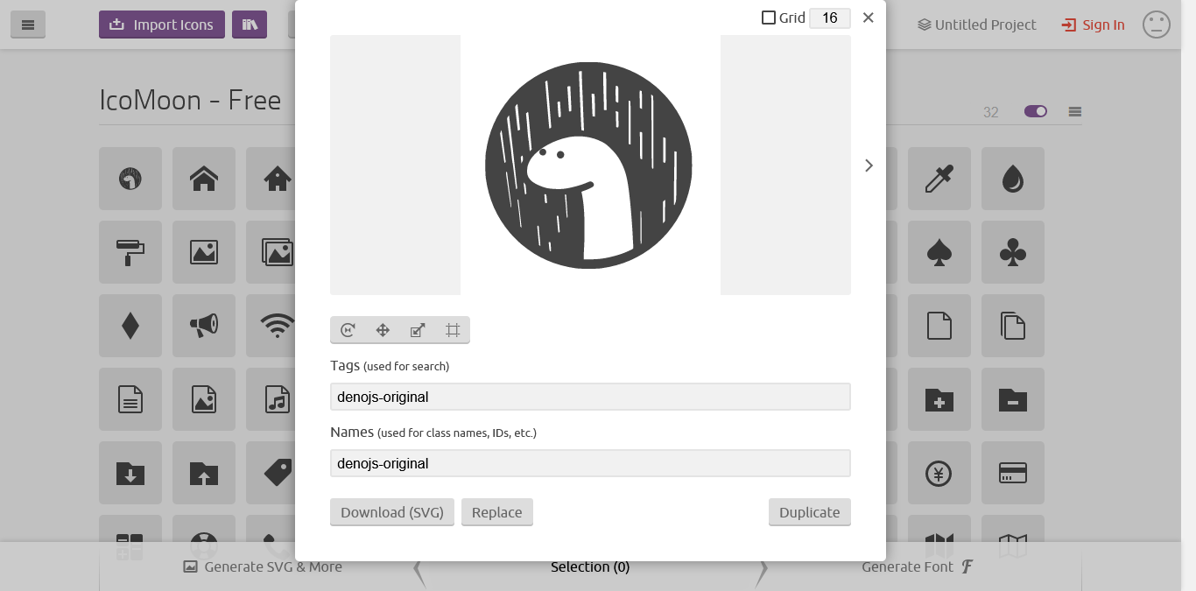Viewport: 1196px width, 591px height.
Task: Toggle the purple IcoMoon set switch
Action: [x=1036, y=111]
